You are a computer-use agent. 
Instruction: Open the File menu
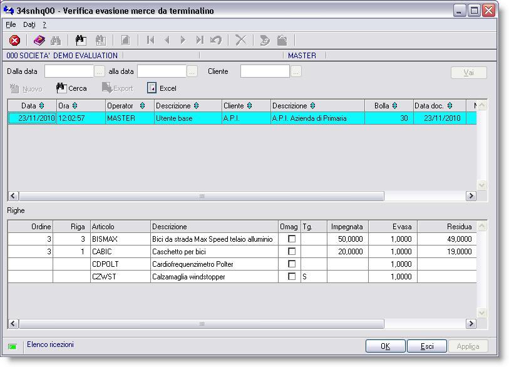[x=10, y=24]
